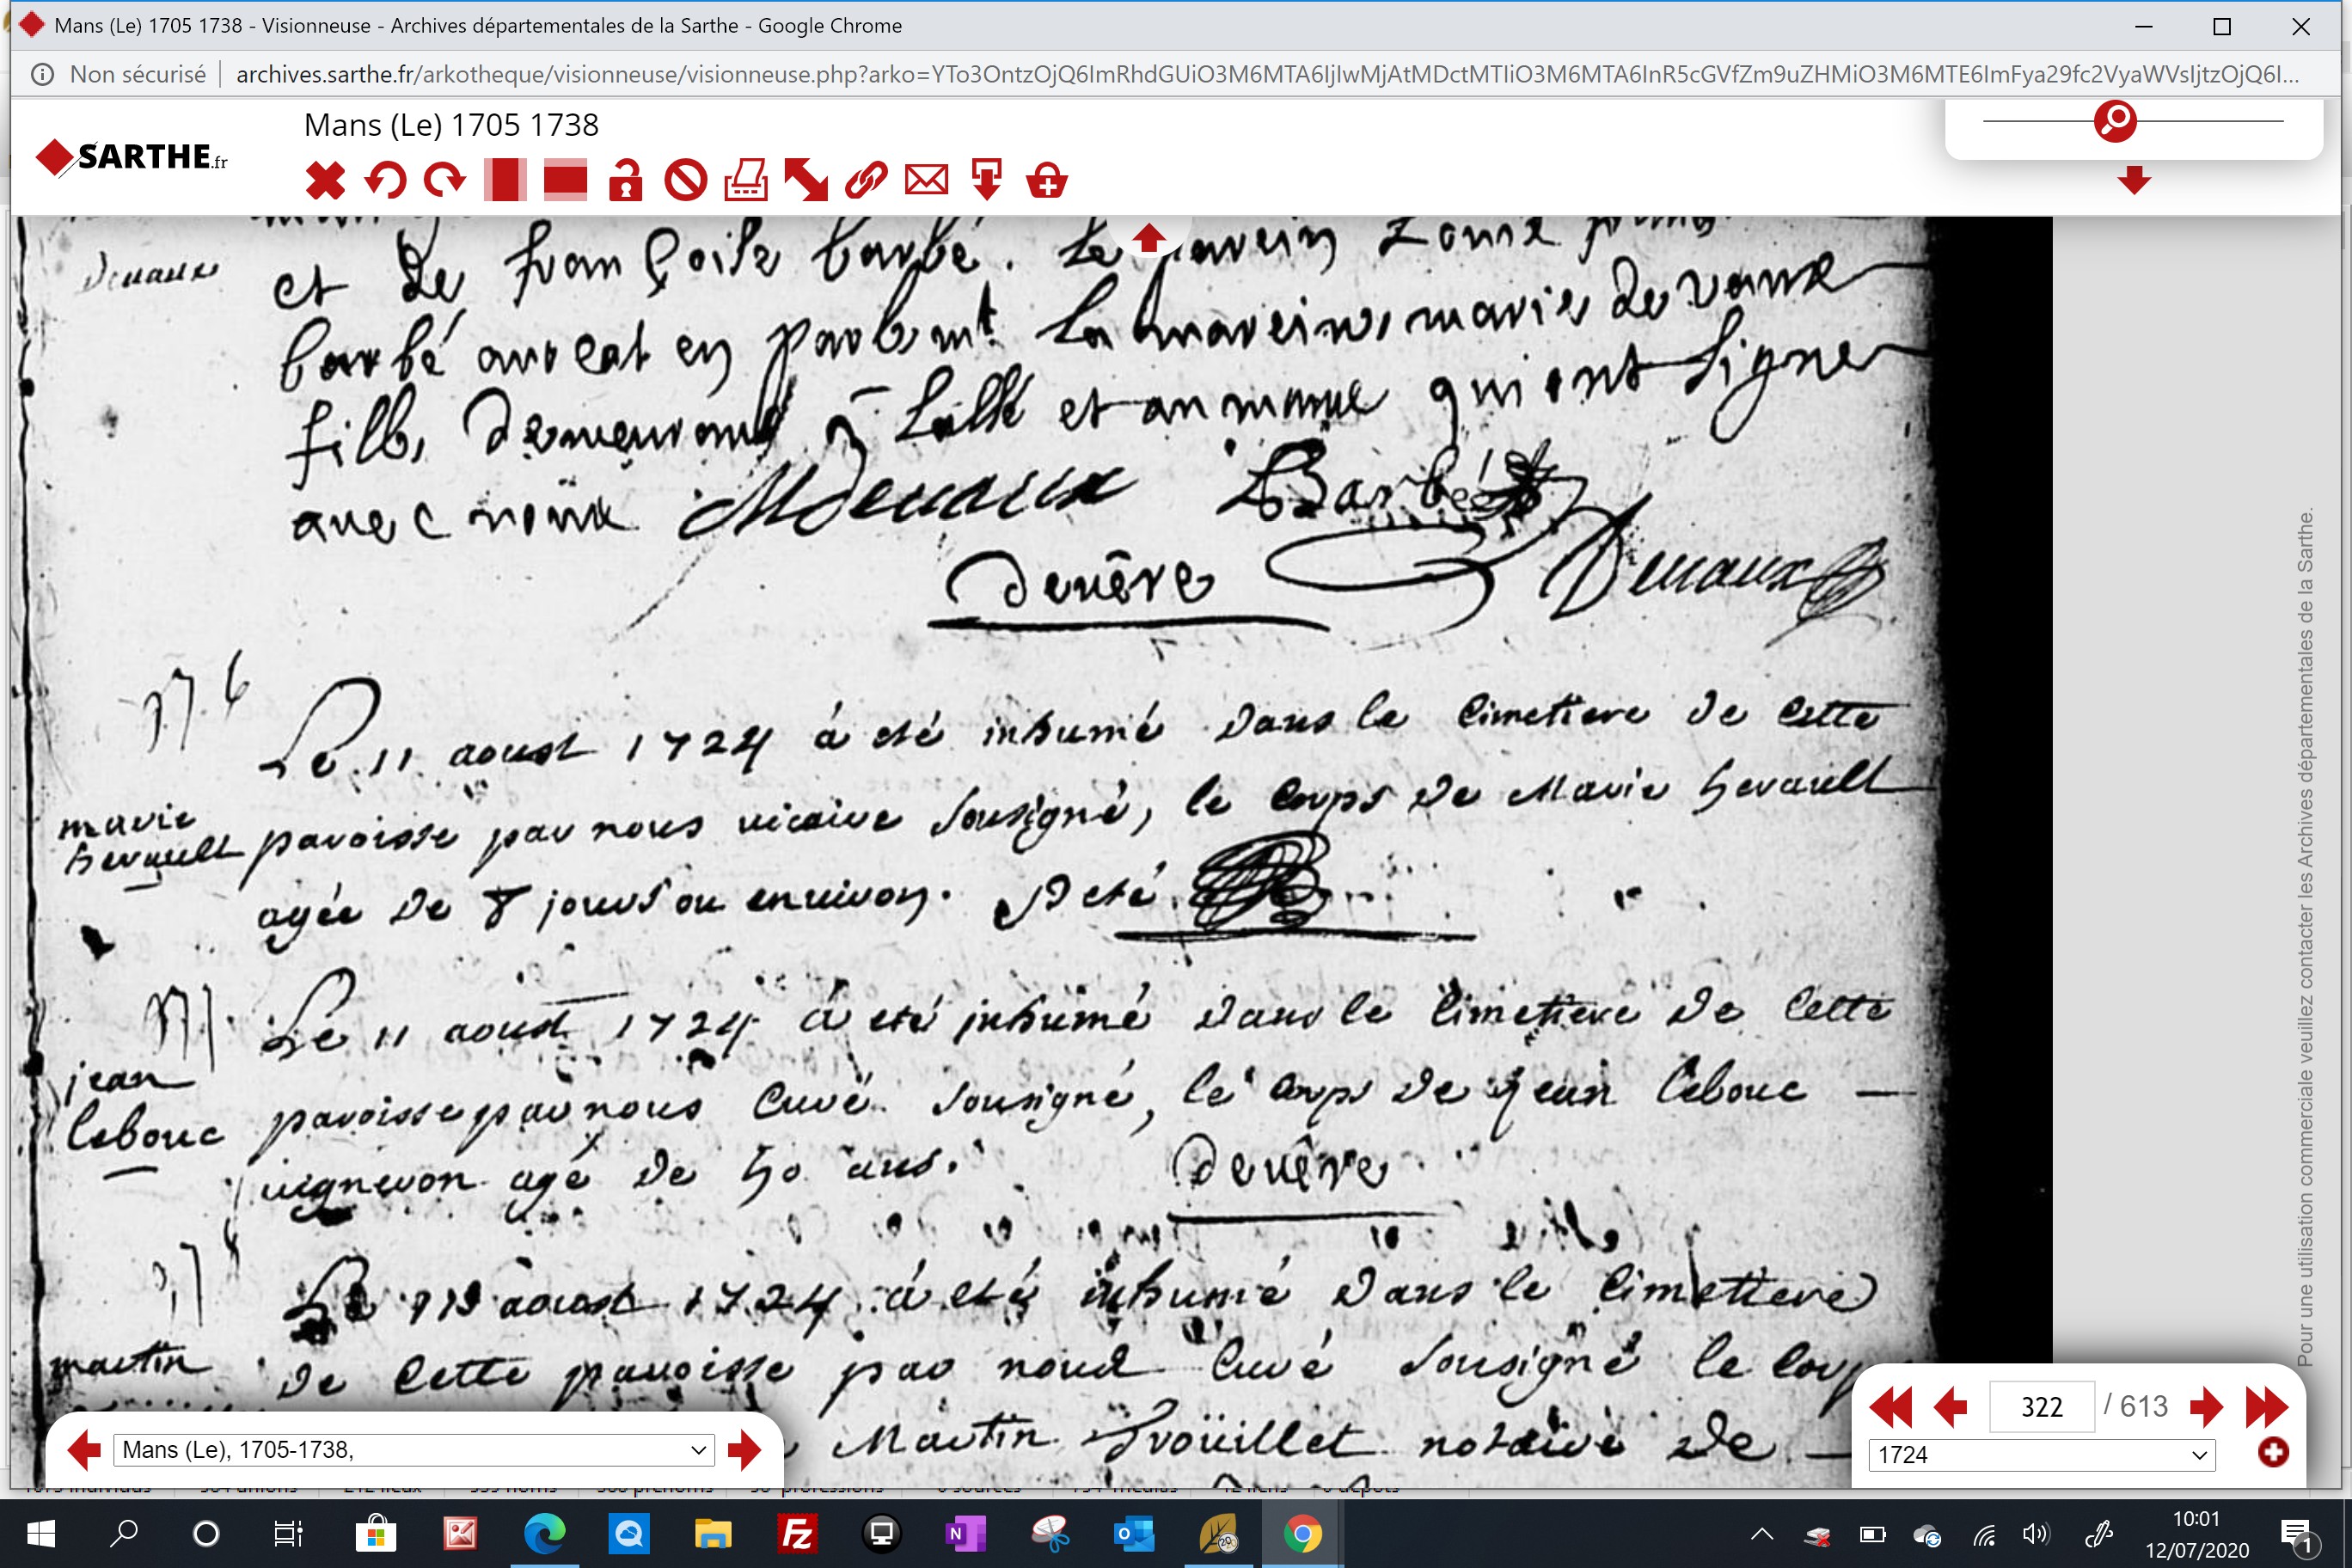Screen dimensions: 2352x1568
Task: Fit image to page height icon
Action: 505,181
